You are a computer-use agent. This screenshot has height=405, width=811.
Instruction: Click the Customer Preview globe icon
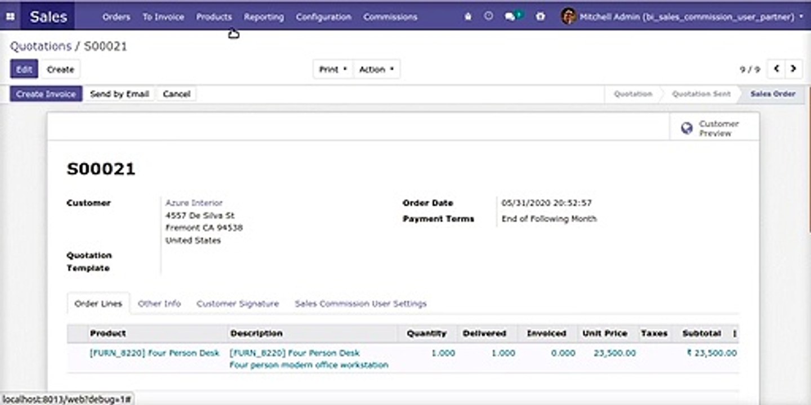coord(687,128)
